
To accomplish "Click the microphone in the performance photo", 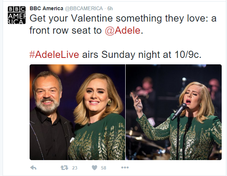I will click(179, 111).
